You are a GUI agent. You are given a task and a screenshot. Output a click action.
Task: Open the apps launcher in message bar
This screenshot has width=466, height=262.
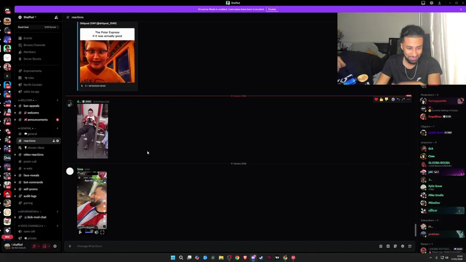(x=410, y=246)
